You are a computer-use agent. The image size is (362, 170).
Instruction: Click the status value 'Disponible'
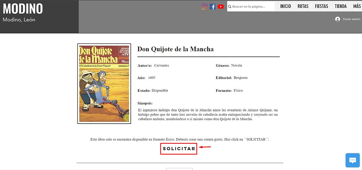[x=160, y=91]
